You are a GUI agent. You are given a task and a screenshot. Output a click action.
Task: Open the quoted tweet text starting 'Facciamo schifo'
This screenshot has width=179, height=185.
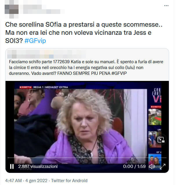pyautogui.click(x=86, y=68)
